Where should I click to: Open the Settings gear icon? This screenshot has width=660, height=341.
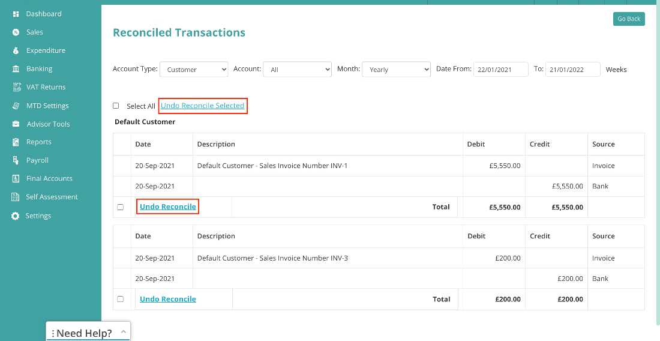[x=16, y=216]
